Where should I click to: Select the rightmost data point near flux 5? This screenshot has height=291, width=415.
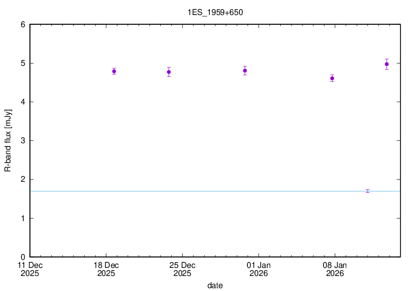(387, 64)
